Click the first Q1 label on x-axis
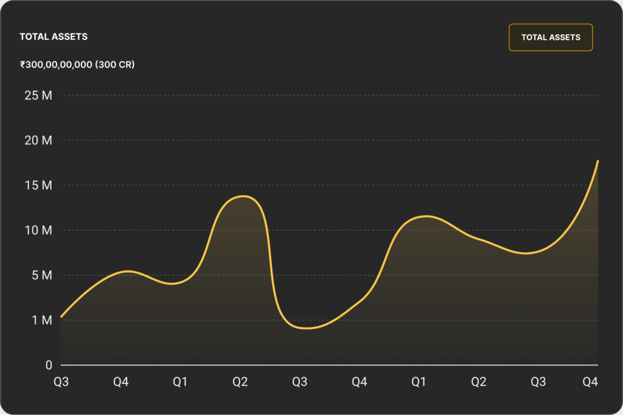This screenshot has width=623, height=415. (180, 382)
